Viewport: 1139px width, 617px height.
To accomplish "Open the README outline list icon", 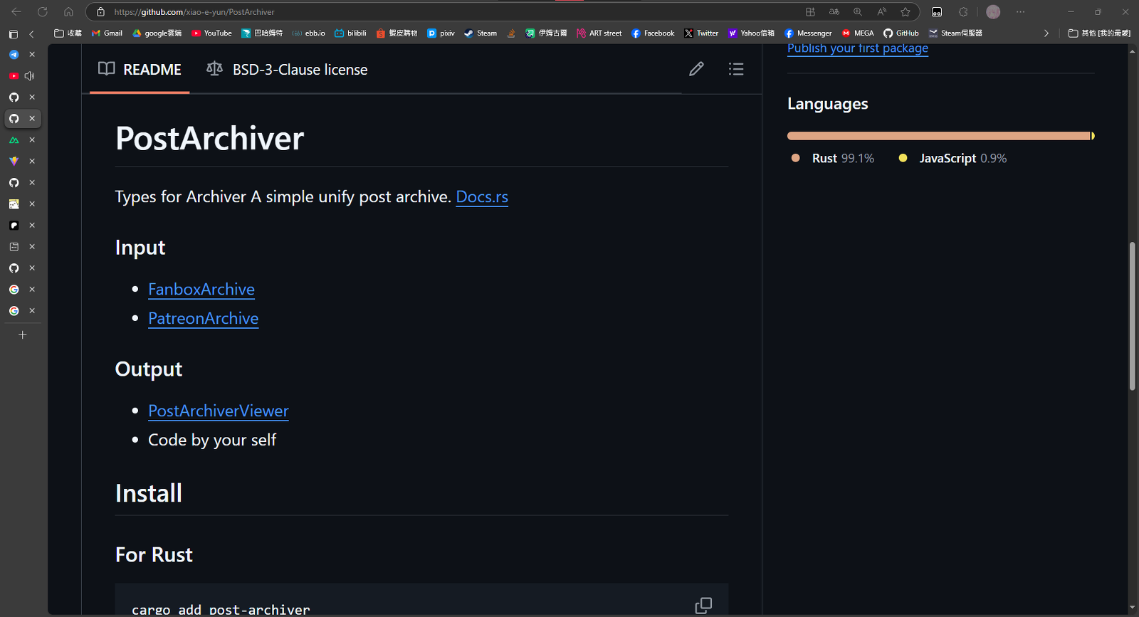I will (x=736, y=69).
